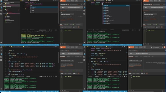Click the keyword icon beside extends suggestion
Image resolution: width=166 pixels, height=93 pixels.
click(103, 10)
